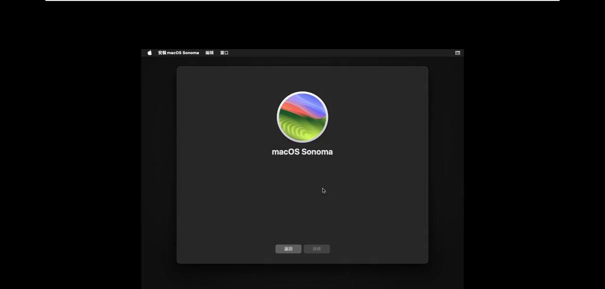
Task: Open the 窗口 menu
Action: [225, 53]
